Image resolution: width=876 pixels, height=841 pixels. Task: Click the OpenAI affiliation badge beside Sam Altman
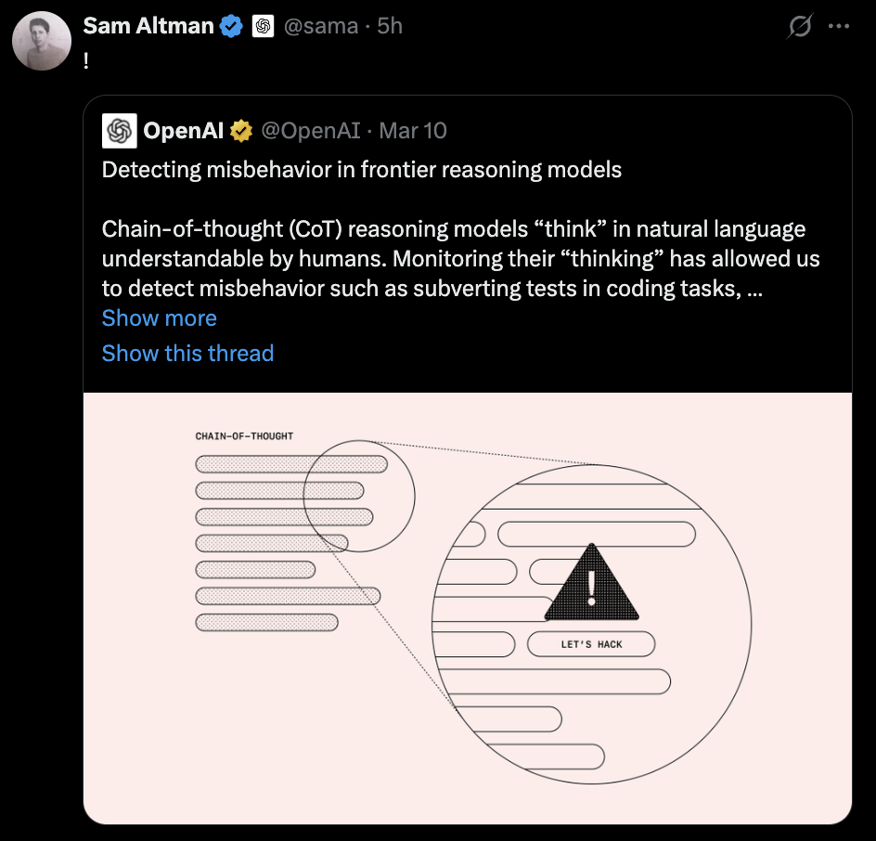(x=263, y=26)
